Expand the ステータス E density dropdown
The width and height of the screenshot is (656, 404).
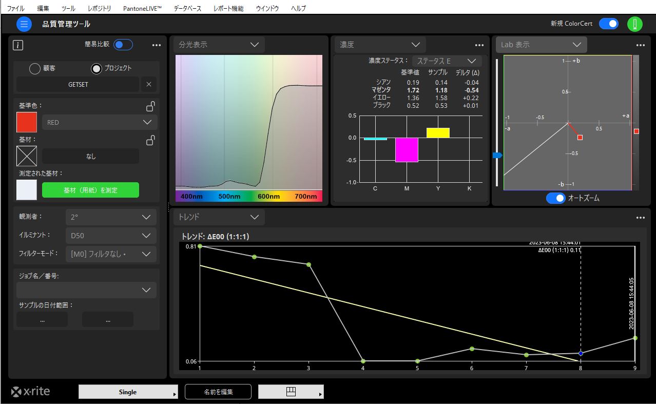click(x=447, y=61)
